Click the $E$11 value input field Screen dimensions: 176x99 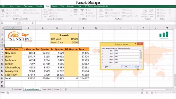tap(127, 62)
